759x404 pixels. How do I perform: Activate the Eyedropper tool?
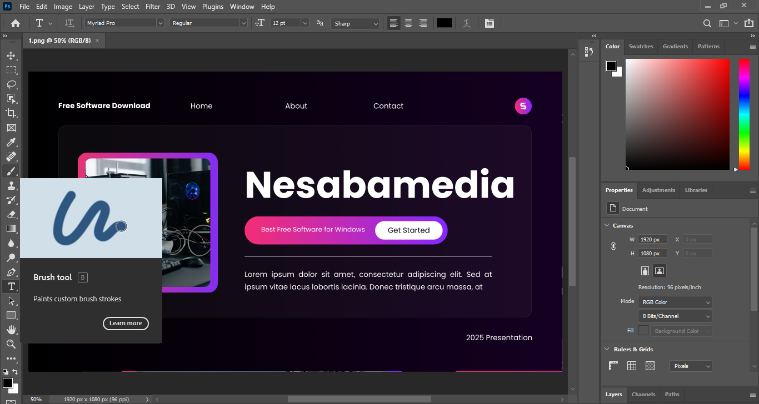point(11,143)
